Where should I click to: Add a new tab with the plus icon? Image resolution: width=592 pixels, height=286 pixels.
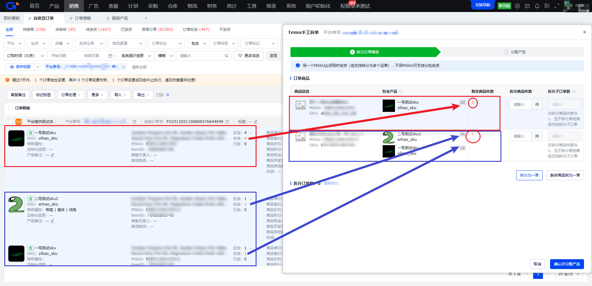pyautogui.click(x=146, y=18)
